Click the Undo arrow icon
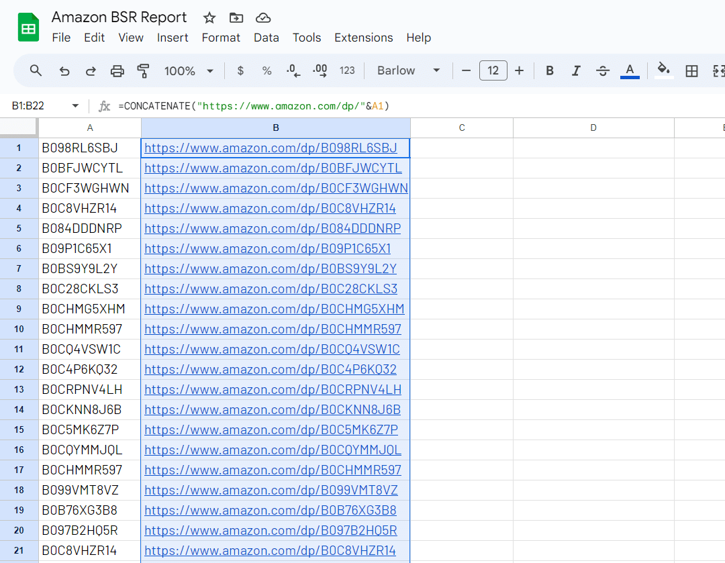 pyautogui.click(x=64, y=70)
